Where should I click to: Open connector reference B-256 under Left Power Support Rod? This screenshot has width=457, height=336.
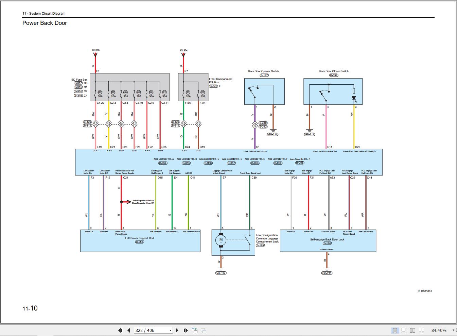[x=140, y=241]
